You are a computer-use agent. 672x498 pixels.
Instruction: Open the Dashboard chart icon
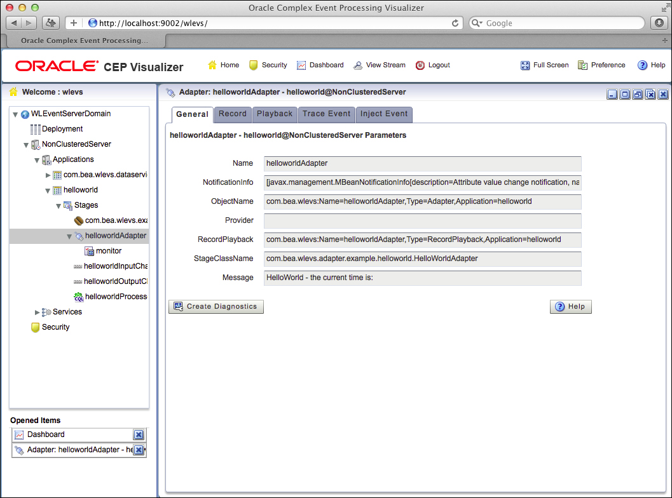pyautogui.click(x=301, y=65)
